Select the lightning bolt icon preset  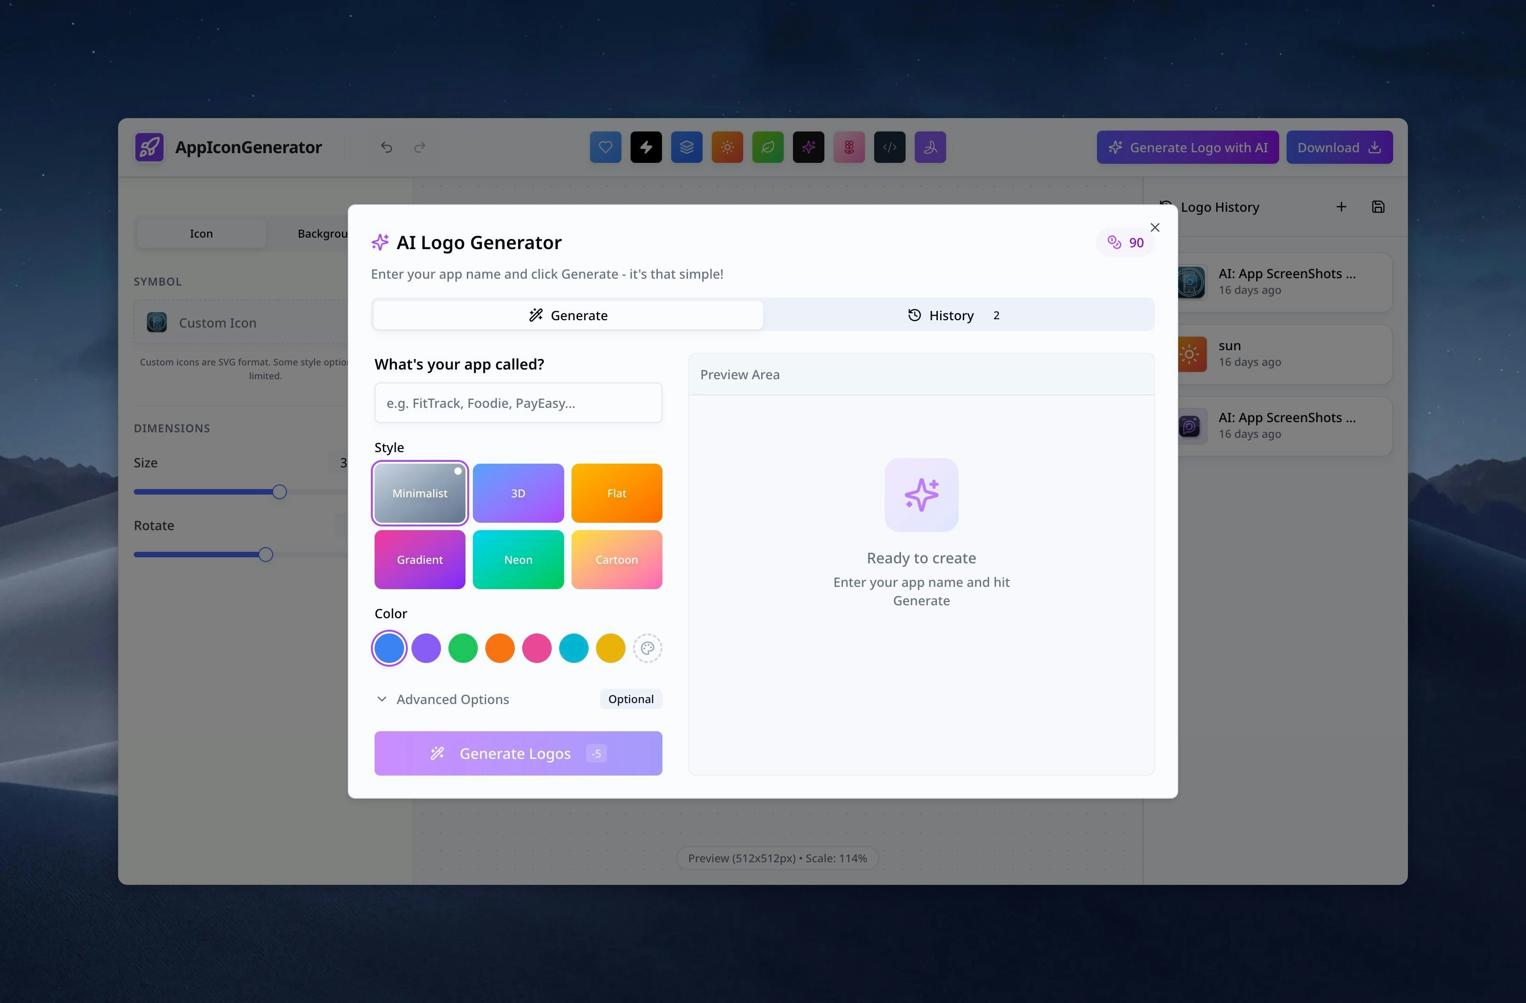coord(646,147)
